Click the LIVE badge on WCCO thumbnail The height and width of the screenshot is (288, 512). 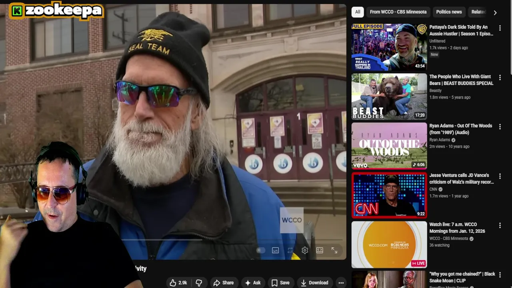click(418, 263)
